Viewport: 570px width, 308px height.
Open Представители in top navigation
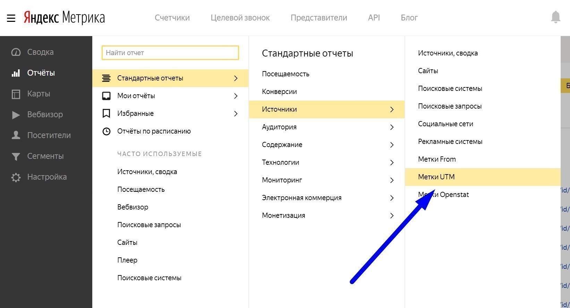319,18
